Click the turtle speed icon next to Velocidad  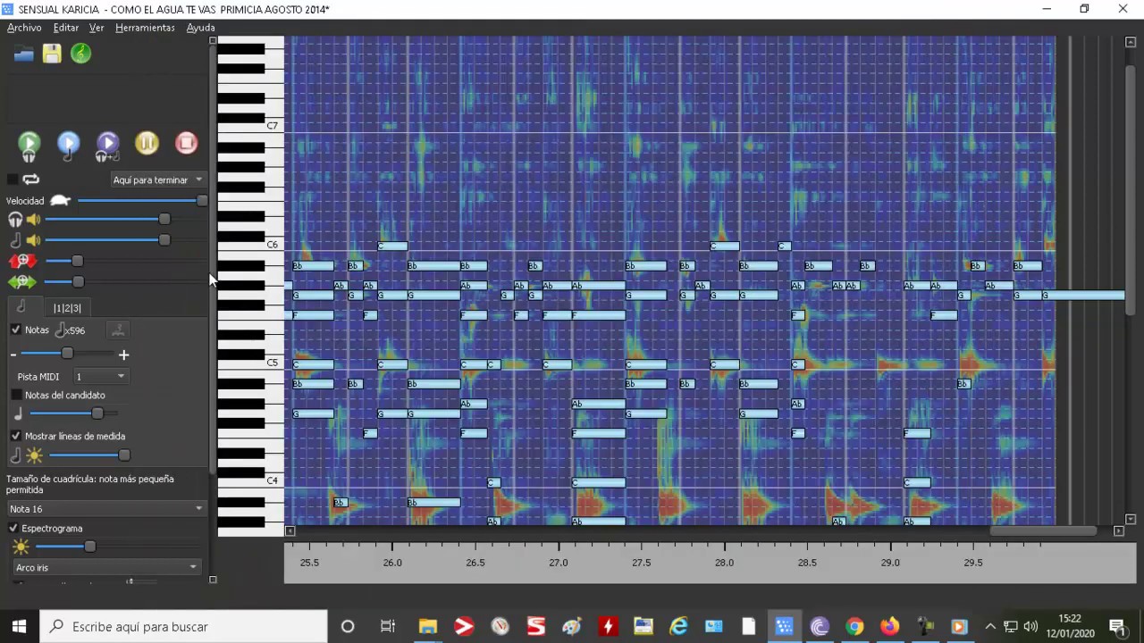coord(60,201)
